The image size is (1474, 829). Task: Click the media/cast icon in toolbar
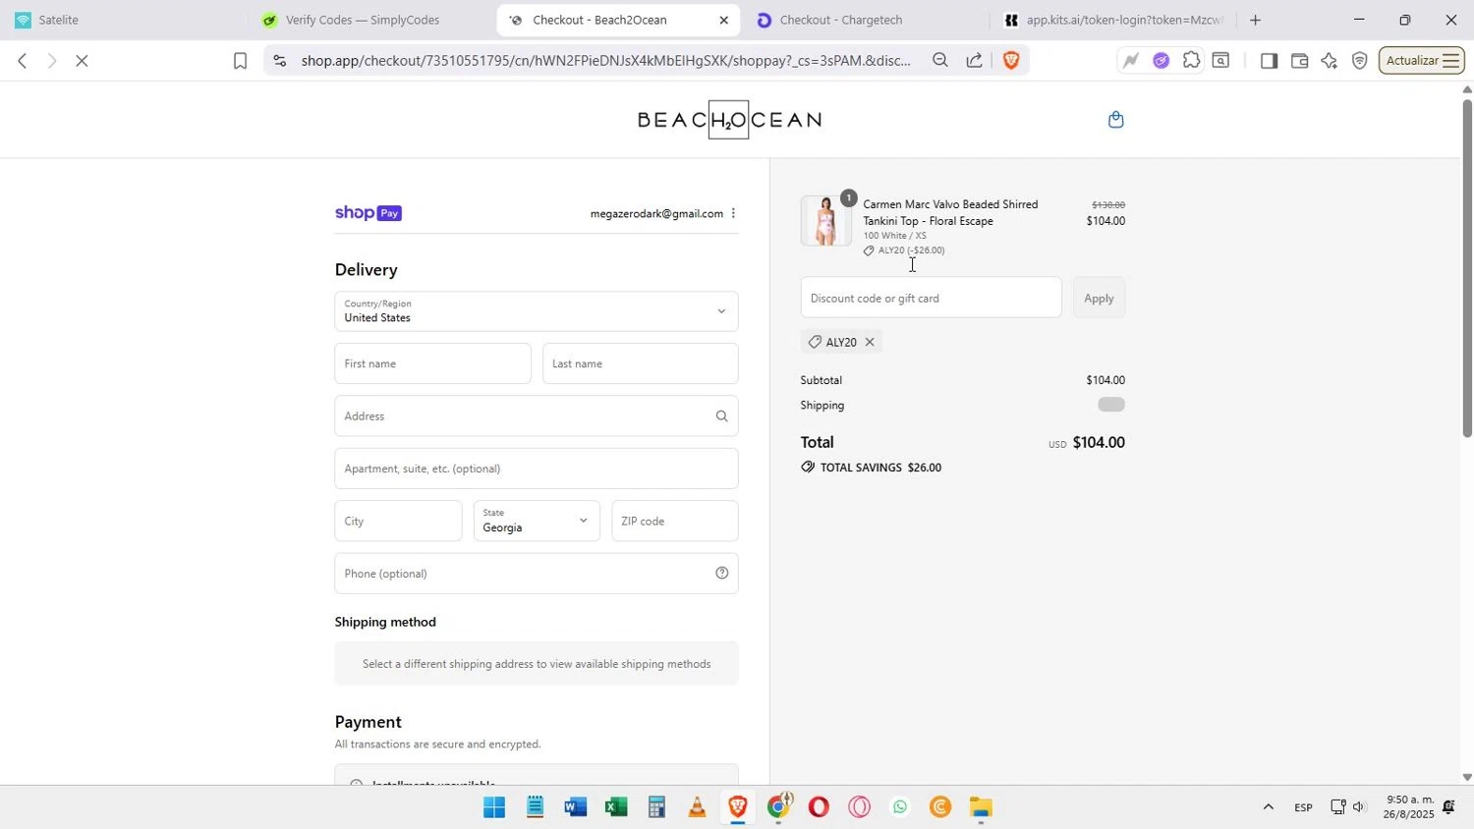click(1220, 61)
